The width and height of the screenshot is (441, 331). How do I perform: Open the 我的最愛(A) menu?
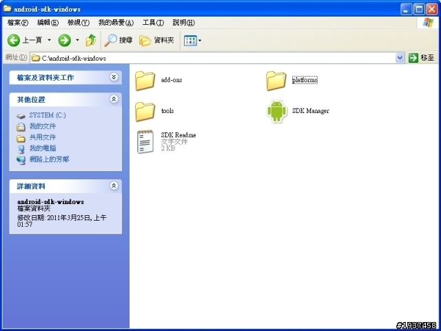pyautogui.click(x=116, y=23)
